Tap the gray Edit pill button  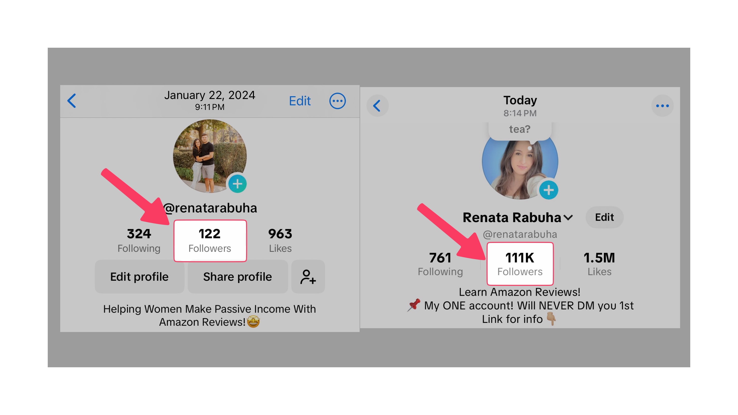click(x=604, y=217)
